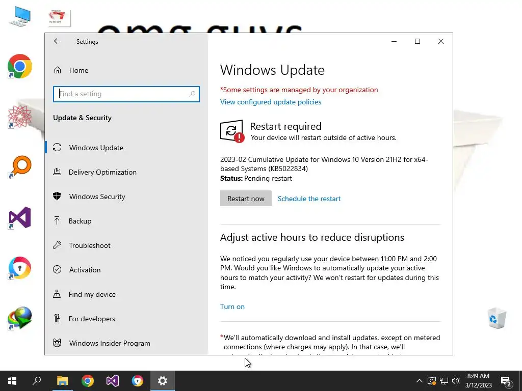Click the Windows Update page title
The image size is (522, 391).
click(x=272, y=70)
